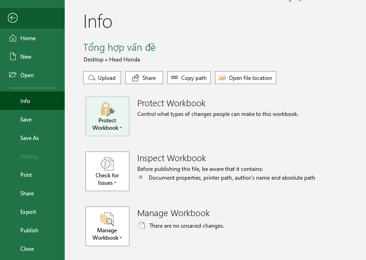Open the sidebar Share menu item
The image size is (366, 260).
(x=27, y=193)
